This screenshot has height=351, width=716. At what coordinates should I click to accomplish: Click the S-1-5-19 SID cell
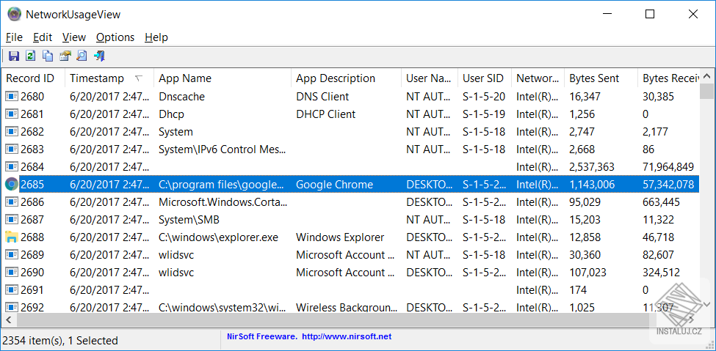pyautogui.click(x=484, y=114)
